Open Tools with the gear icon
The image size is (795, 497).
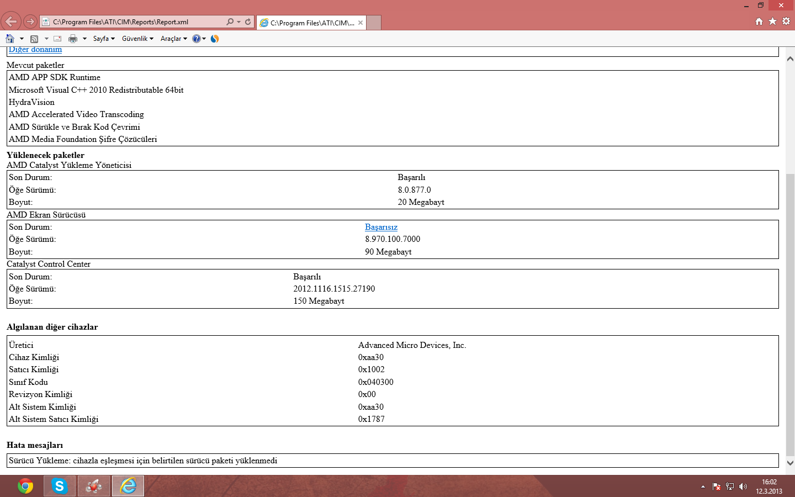pos(786,21)
